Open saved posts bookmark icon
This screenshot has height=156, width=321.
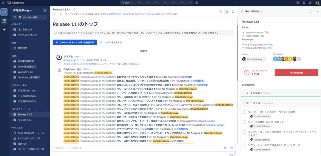click(x=304, y=3)
